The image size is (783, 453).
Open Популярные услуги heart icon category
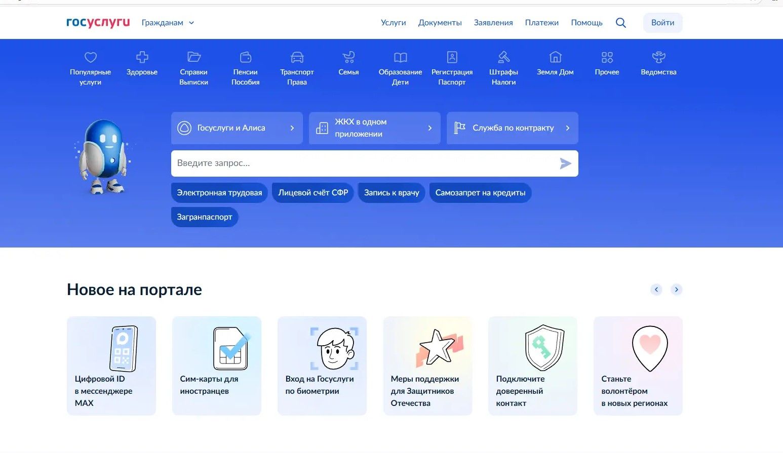91,57
